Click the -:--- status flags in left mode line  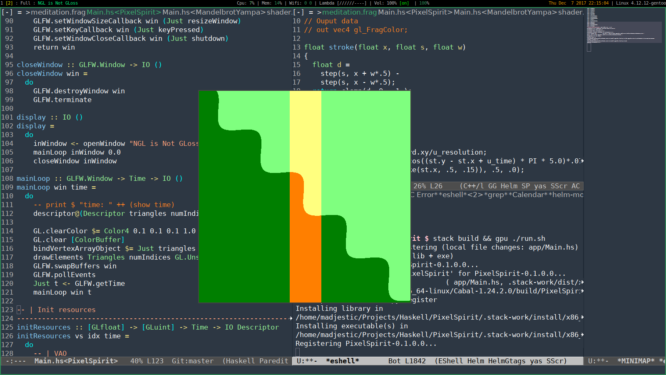16,361
